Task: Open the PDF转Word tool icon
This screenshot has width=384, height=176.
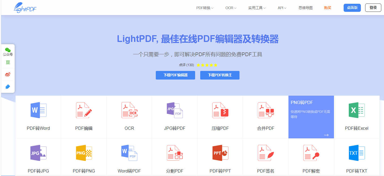Action: pyautogui.click(x=38, y=110)
